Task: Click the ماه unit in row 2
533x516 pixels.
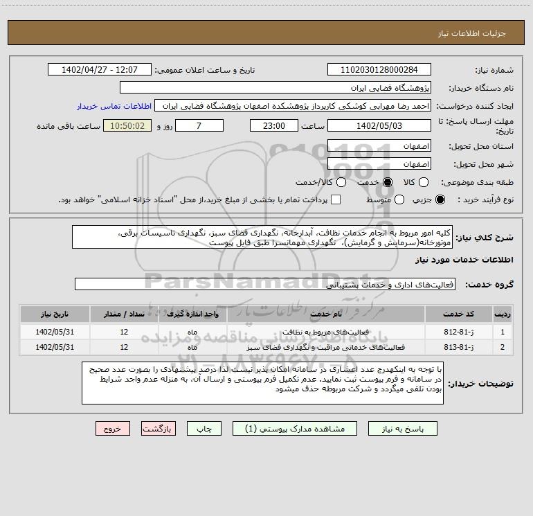Action: tap(192, 347)
